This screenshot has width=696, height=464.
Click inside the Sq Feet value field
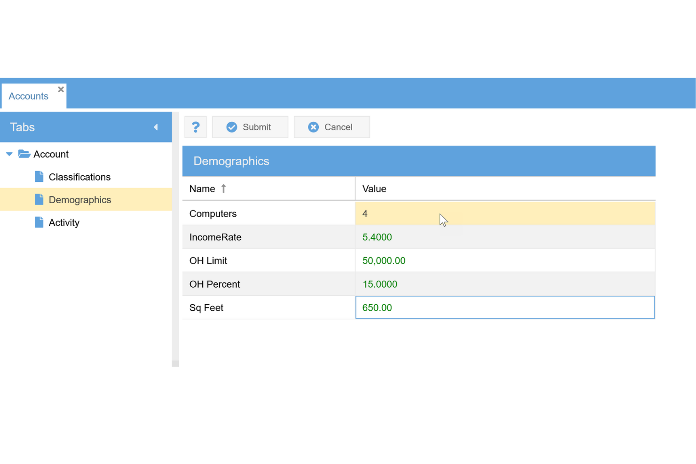point(470,307)
